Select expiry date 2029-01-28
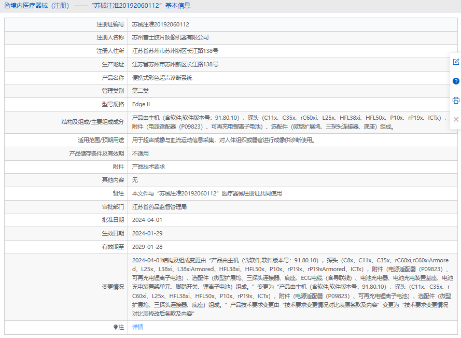 (147, 247)
